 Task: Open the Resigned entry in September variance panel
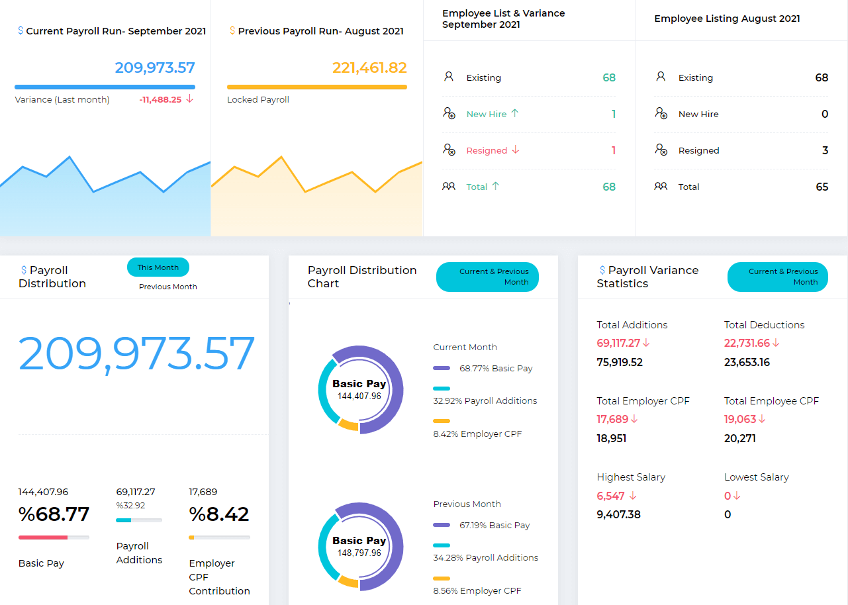[488, 150]
